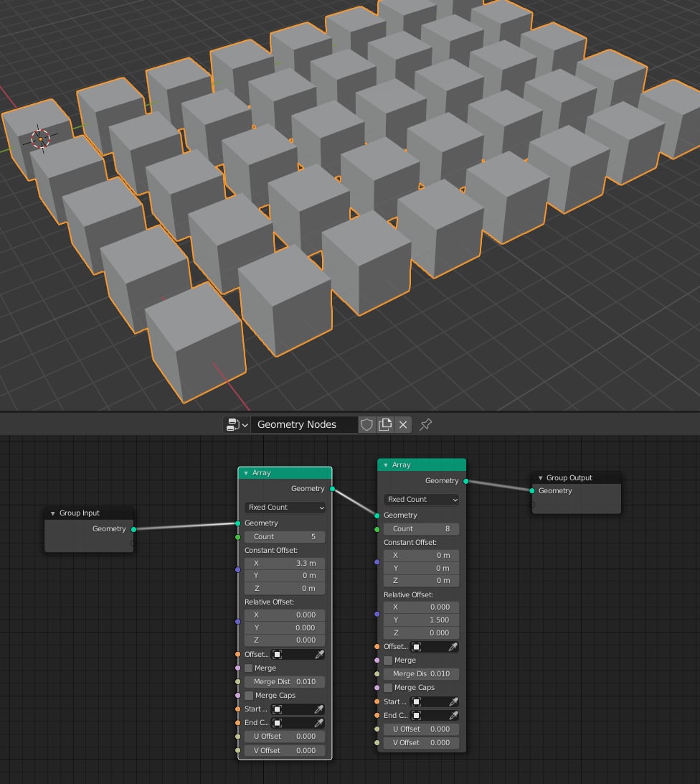Click Constant Offset X field in second Array
Image resolution: width=700 pixels, height=784 pixels.
coord(421,555)
